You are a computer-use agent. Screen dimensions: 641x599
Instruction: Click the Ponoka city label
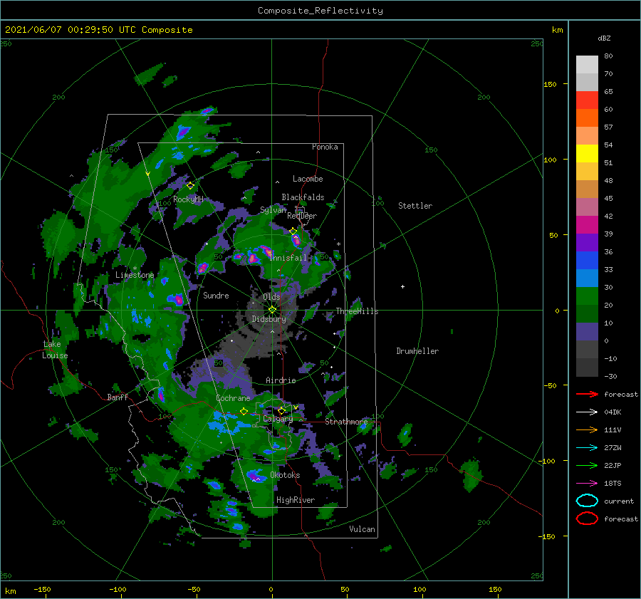pos(325,147)
